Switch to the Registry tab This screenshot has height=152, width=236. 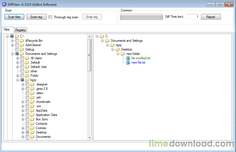click(21, 30)
